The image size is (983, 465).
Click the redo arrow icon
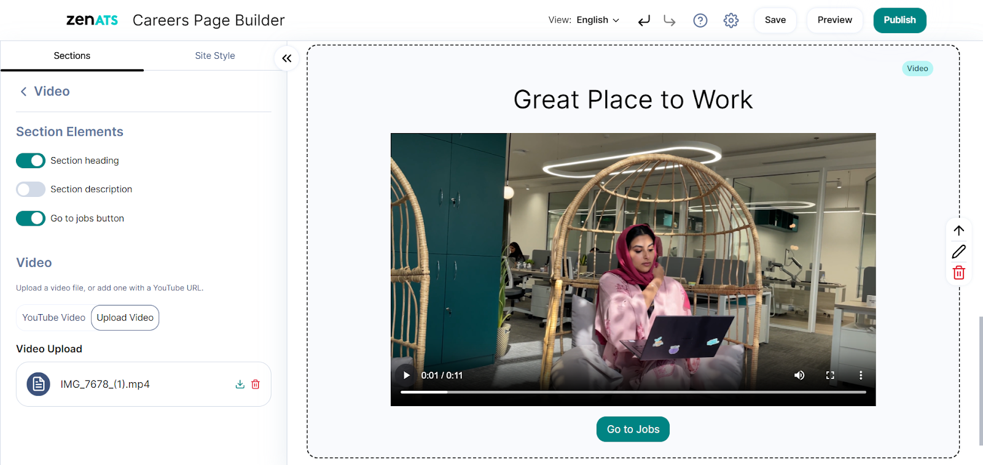(670, 21)
